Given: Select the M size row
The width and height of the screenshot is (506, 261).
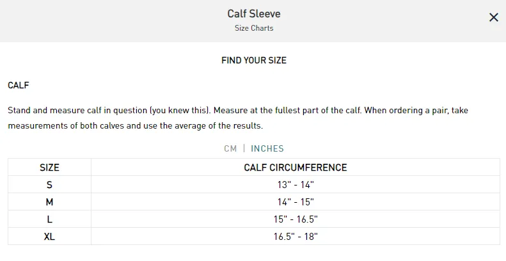Looking at the screenshot, I should tap(254, 202).
